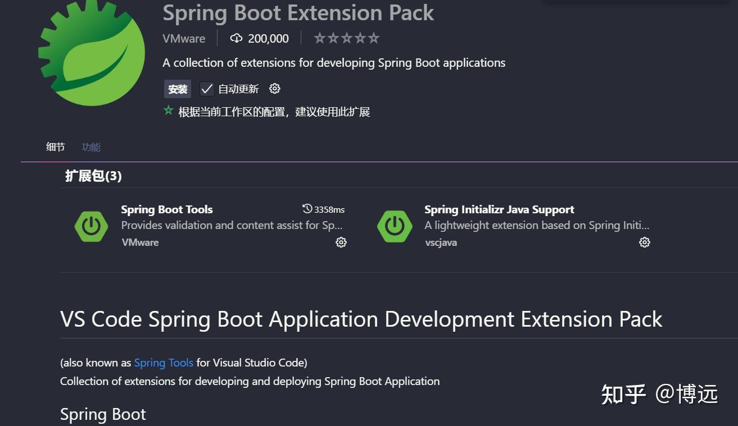The height and width of the screenshot is (426, 738).
Task: Open the VMware publisher link in header
Action: tap(184, 39)
